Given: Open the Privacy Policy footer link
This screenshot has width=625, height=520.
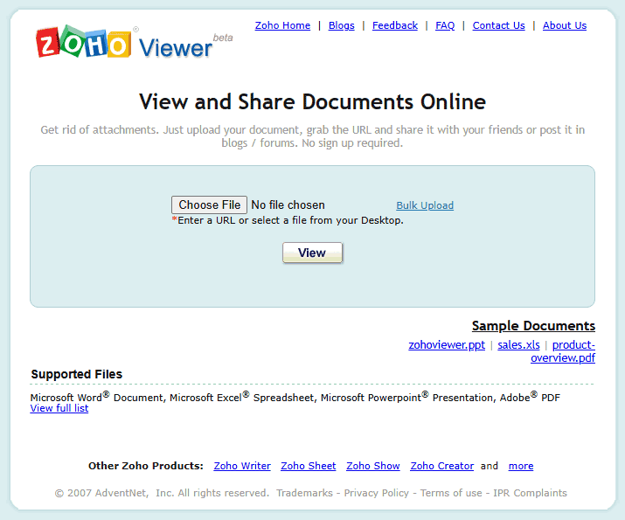Looking at the screenshot, I should click(377, 493).
